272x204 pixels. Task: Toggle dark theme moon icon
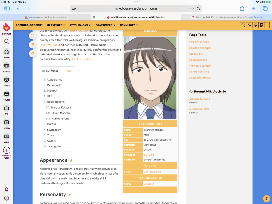(255, 25)
